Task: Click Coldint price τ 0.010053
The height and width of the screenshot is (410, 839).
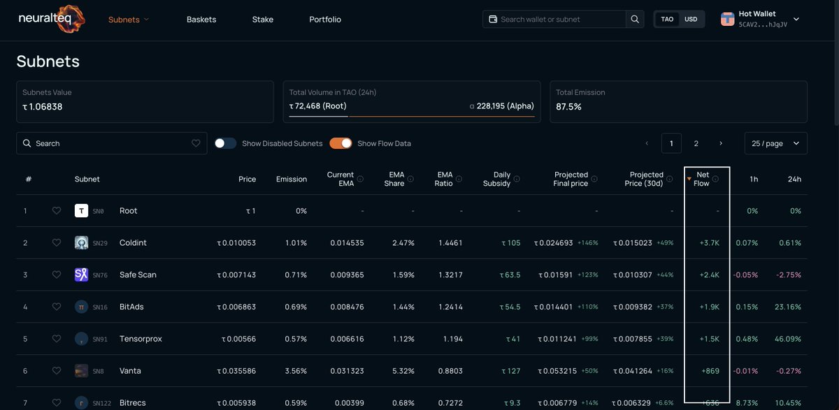Action: (x=236, y=243)
